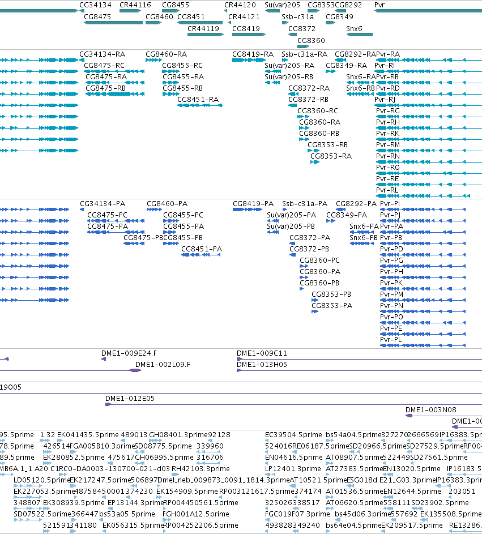Select protein Su(var)205-PA

292,215
